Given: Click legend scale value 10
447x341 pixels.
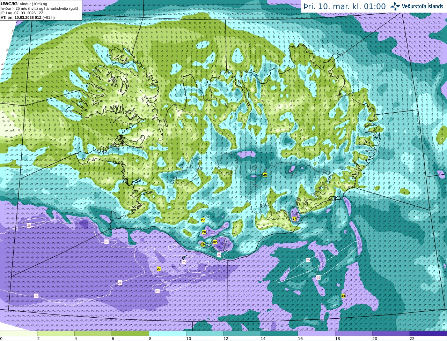Looking at the screenshot, I should pyautogui.click(x=189, y=339).
